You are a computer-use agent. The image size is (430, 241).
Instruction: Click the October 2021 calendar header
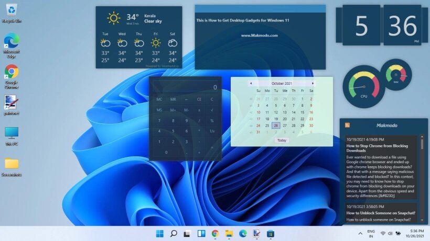pyautogui.click(x=282, y=83)
